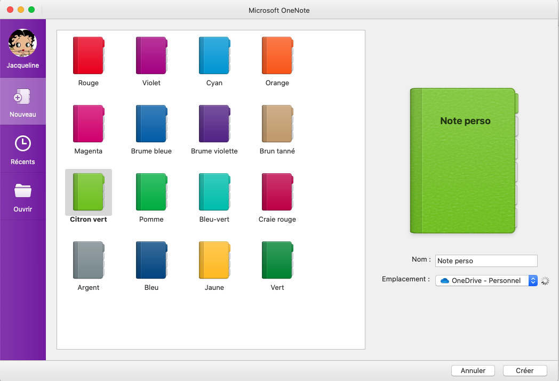This screenshot has width=559, height=381.
Task: Click the Nom text field
Action: point(486,261)
